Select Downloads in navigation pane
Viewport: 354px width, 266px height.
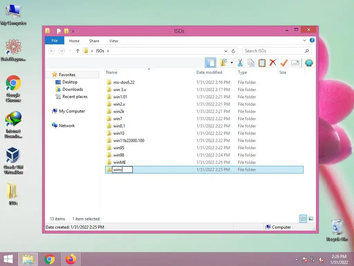73,89
